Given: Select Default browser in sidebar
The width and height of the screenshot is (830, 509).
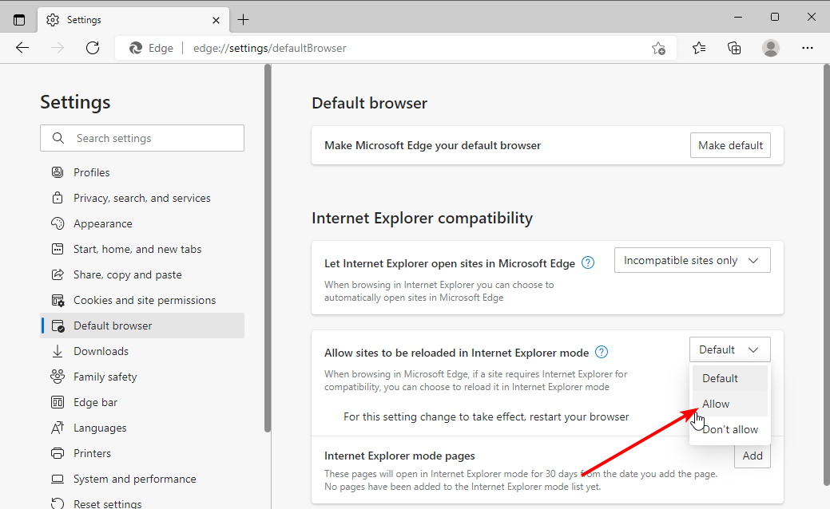Looking at the screenshot, I should pyautogui.click(x=142, y=326).
